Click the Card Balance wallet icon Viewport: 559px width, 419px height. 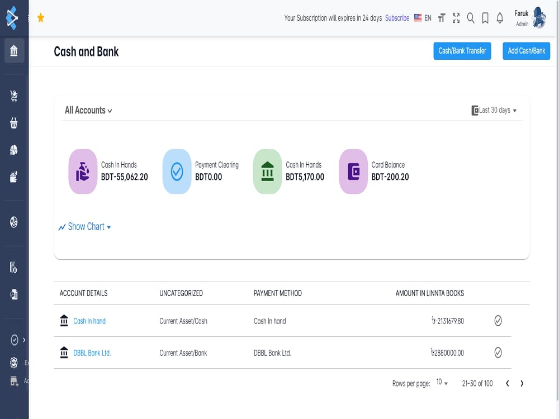point(353,172)
